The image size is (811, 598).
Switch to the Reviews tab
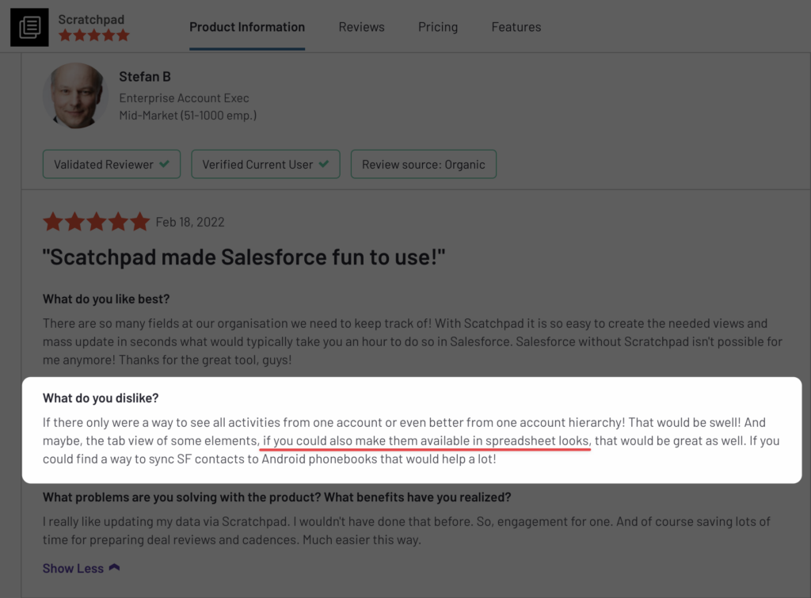(x=361, y=27)
